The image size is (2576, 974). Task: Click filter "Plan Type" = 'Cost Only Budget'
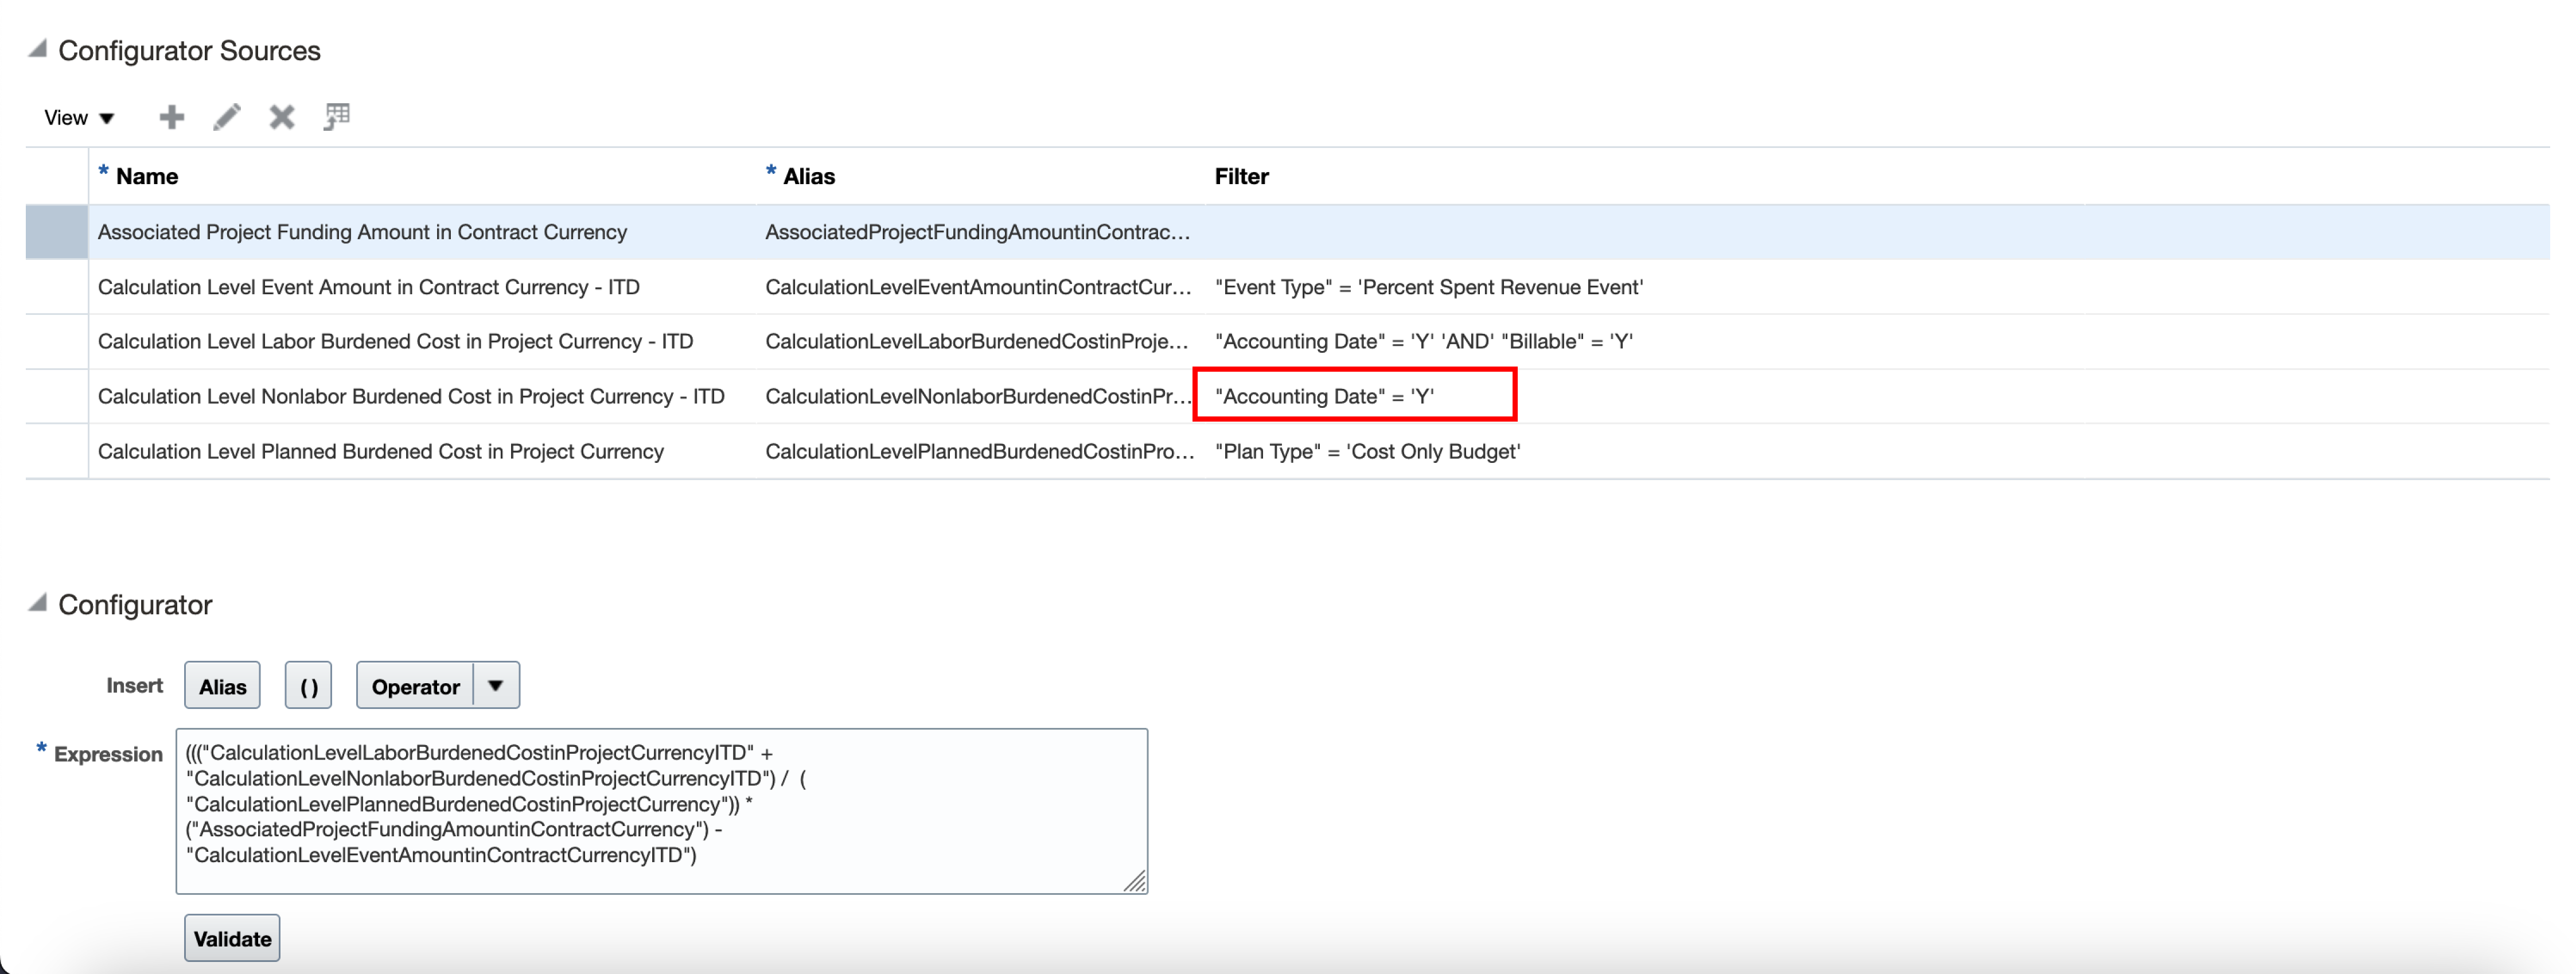pos(1368,452)
